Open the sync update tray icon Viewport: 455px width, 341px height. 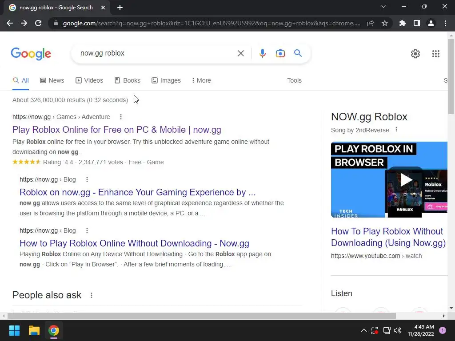click(375, 330)
